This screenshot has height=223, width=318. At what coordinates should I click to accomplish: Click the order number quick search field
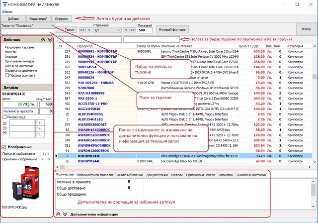[x=152, y=39]
